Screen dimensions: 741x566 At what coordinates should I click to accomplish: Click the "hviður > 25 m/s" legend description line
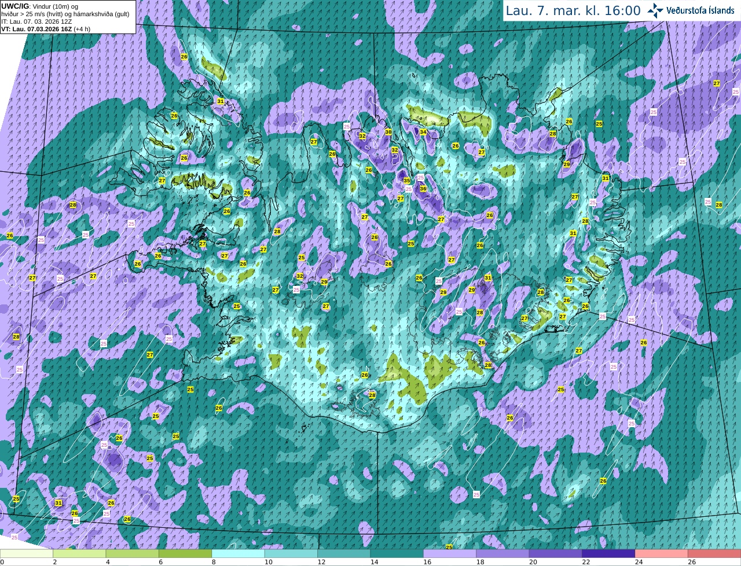[65, 14]
